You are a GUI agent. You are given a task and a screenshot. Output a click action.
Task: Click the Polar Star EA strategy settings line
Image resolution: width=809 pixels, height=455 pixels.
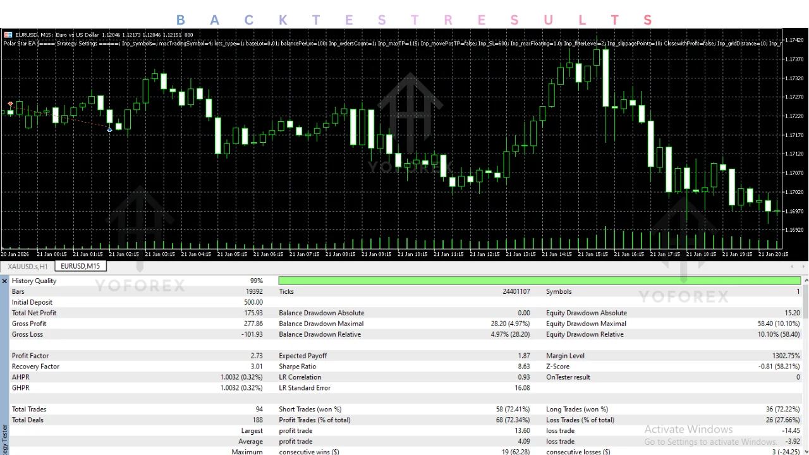pos(392,44)
